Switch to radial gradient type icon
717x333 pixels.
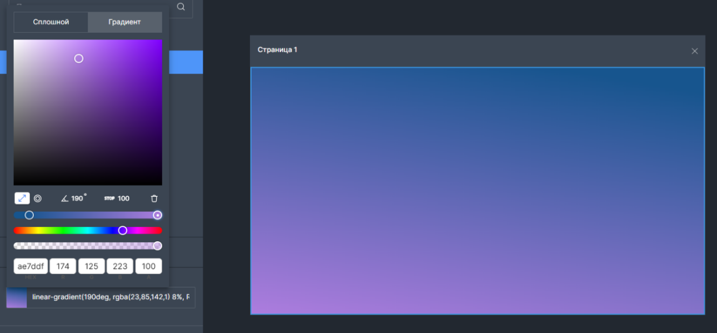click(x=38, y=198)
